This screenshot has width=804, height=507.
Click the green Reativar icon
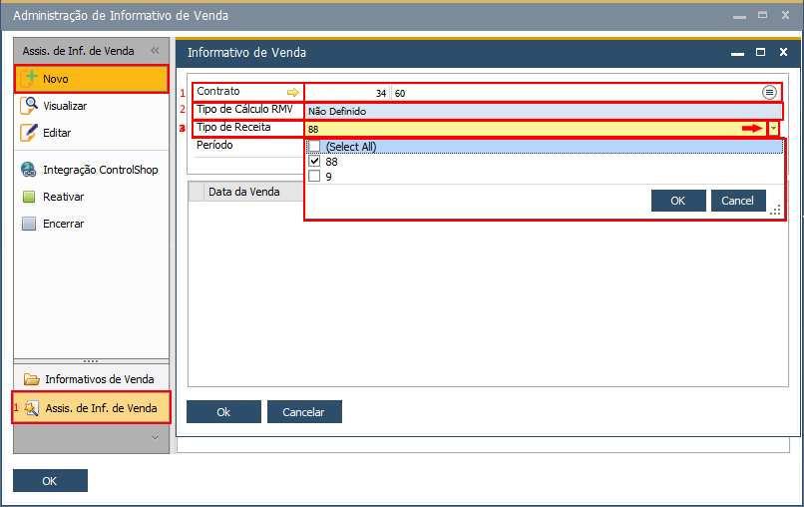point(29,197)
